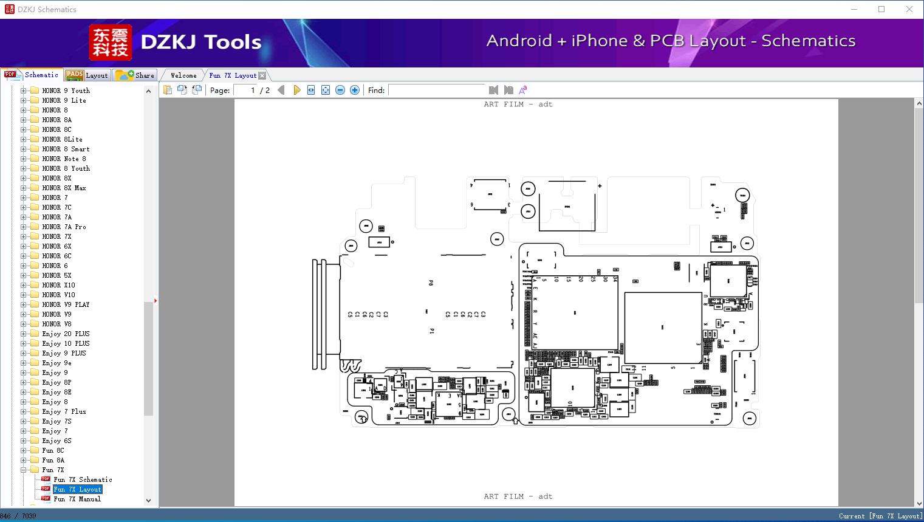The height and width of the screenshot is (522, 924).
Task: Select the HONOR V8 folder
Action: click(x=56, y=324)
